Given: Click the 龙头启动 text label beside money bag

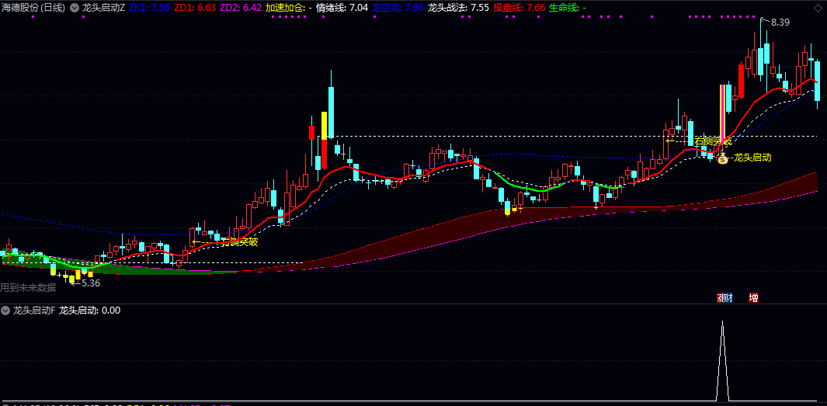Looking at the screenshot, I should (752, 158).
